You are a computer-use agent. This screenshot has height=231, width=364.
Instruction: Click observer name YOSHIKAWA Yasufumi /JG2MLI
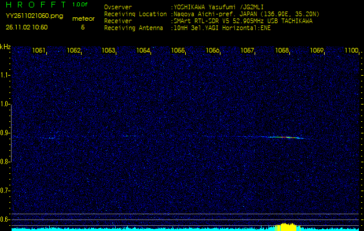218,8
